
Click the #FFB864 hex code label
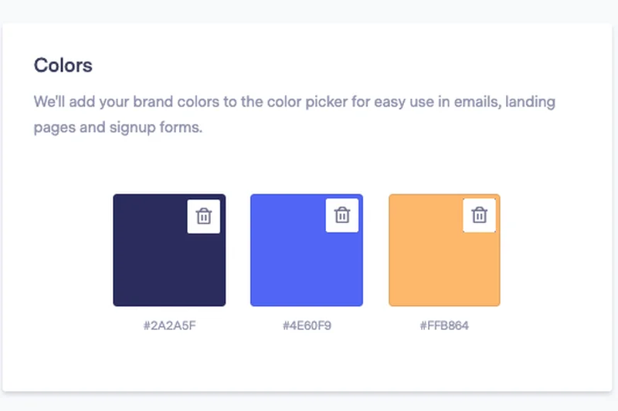[x=444, y=325]
